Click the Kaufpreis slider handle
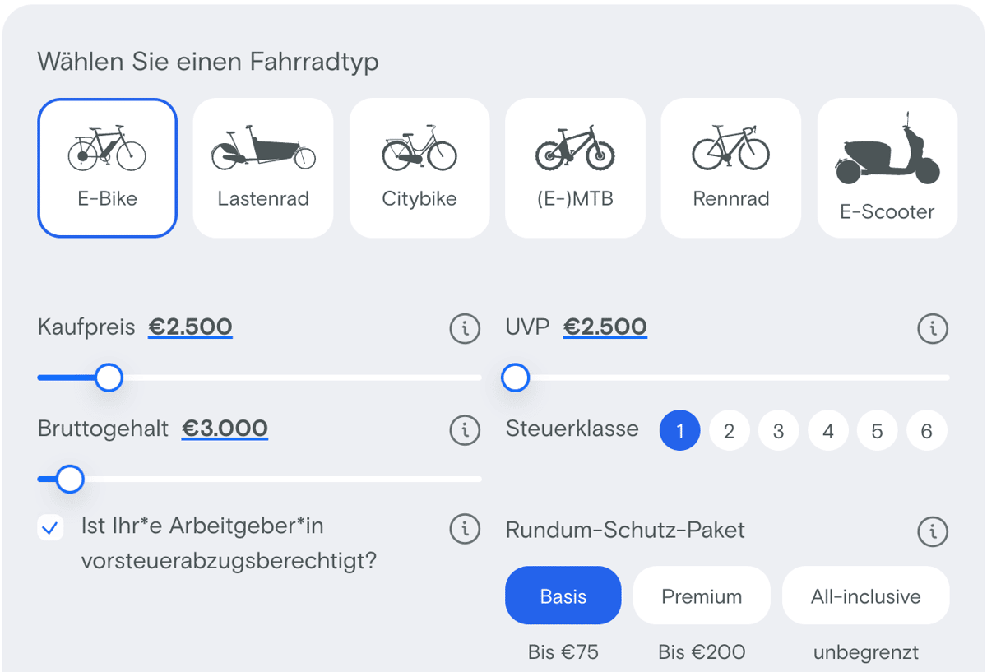Image resolution: width=987 pixels, height=672 pixels. point(109,378)
